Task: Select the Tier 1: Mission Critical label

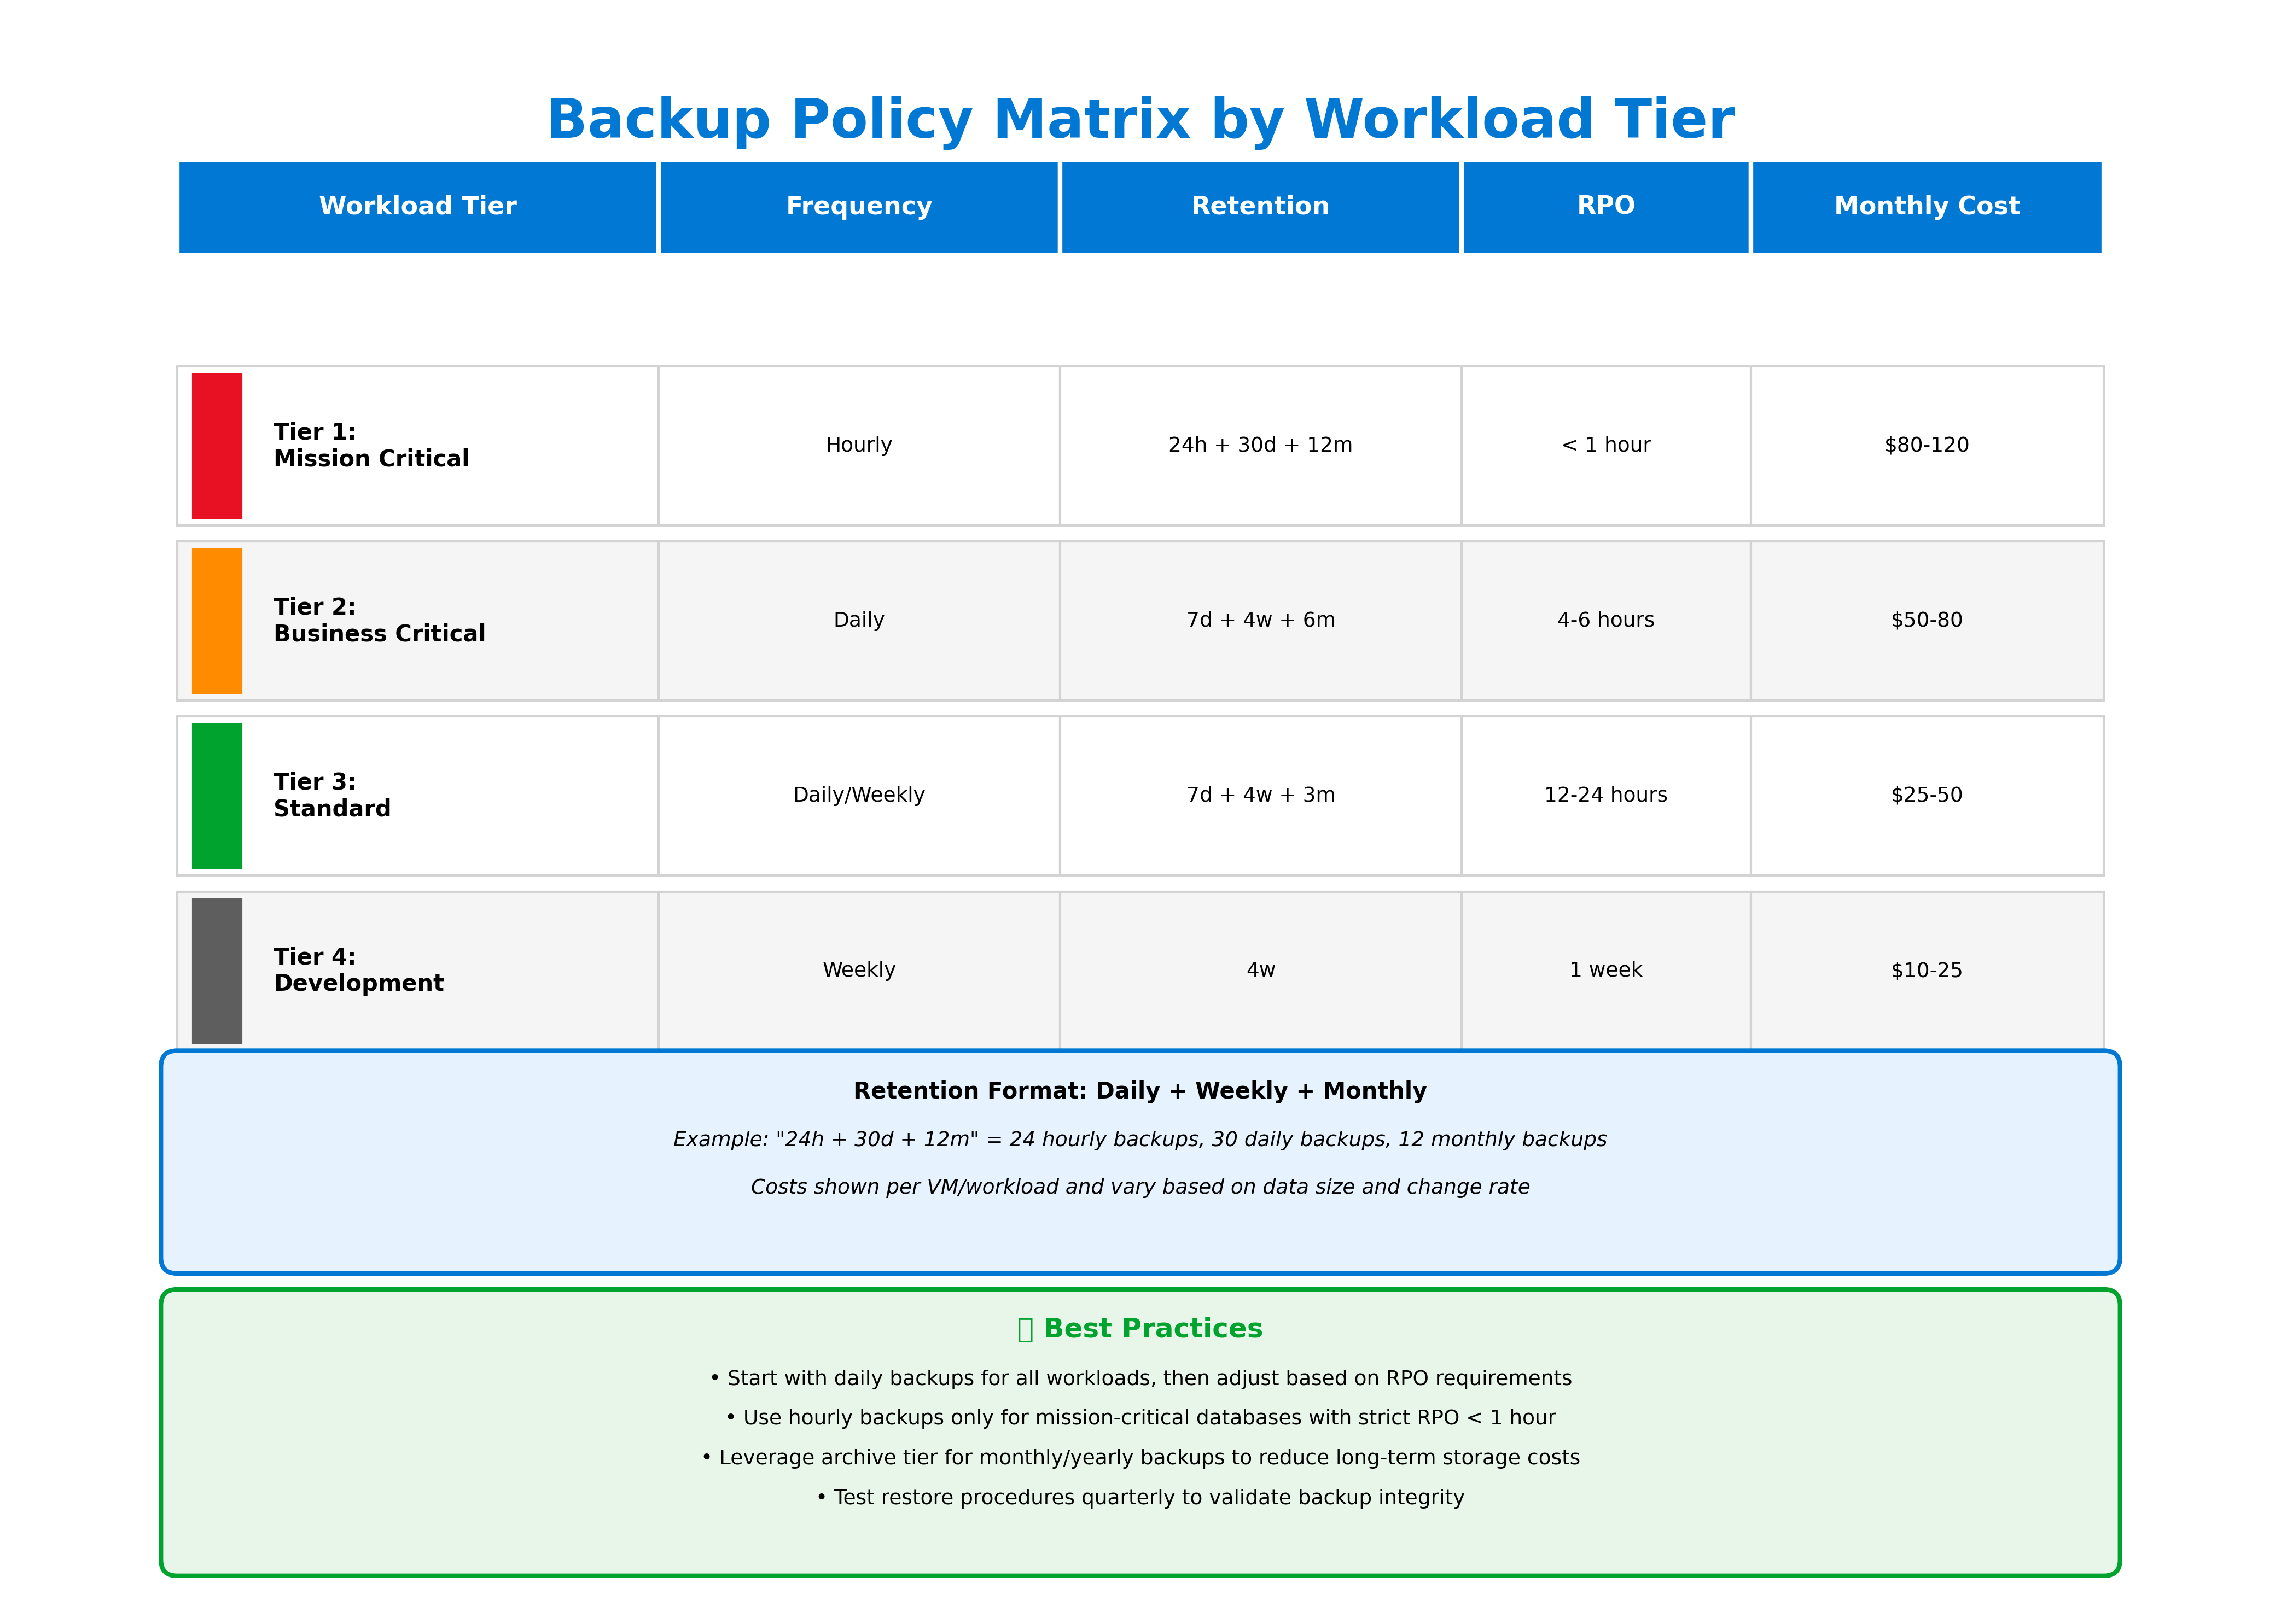Action: pyautogui.click(x=370, y=445)
